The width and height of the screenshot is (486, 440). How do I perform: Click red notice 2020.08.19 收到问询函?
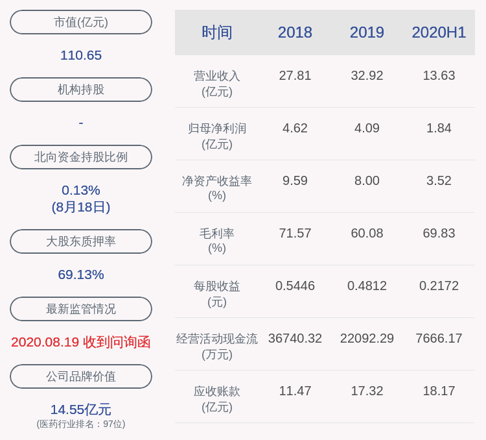click(81, 342)
